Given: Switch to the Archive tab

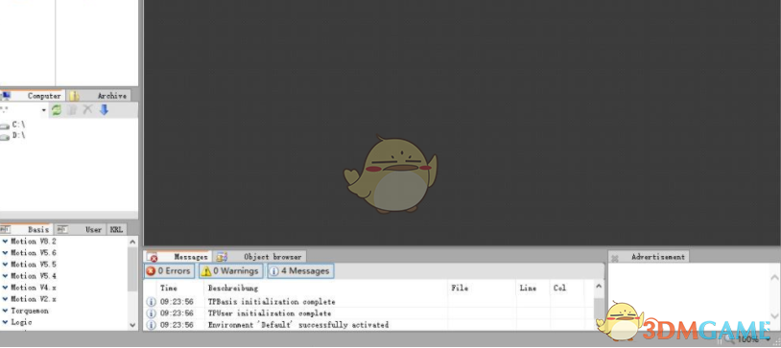Looking at the screenshot, I should (99, 96).
